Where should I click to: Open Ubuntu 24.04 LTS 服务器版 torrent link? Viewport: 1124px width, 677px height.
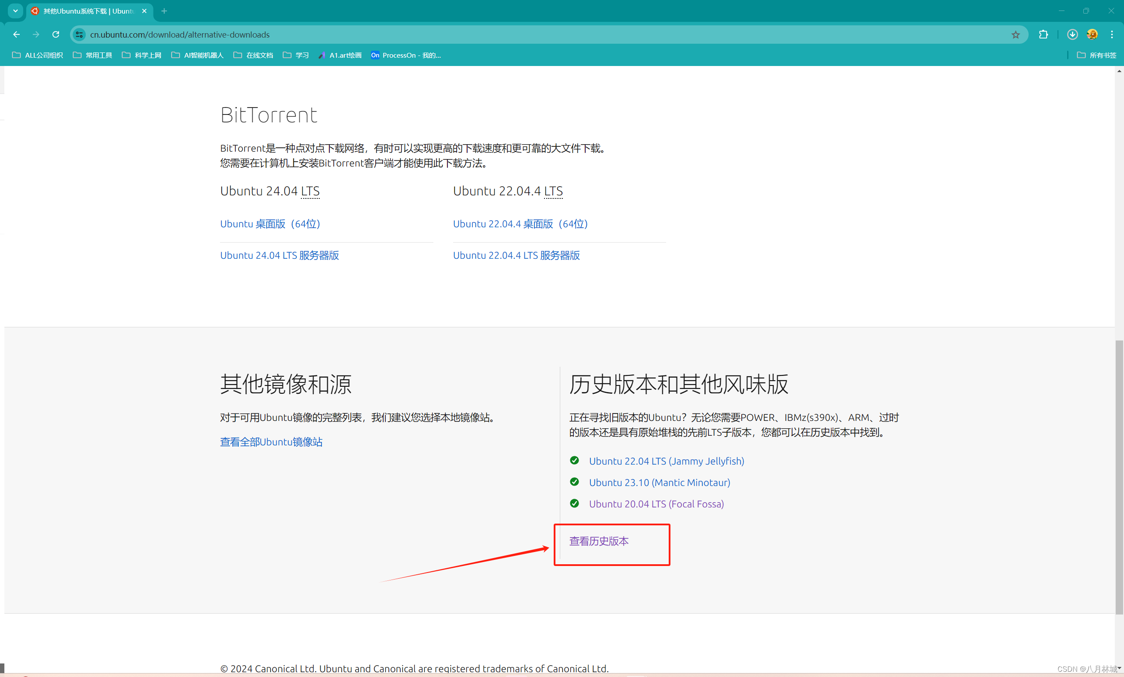click(279, 255)
